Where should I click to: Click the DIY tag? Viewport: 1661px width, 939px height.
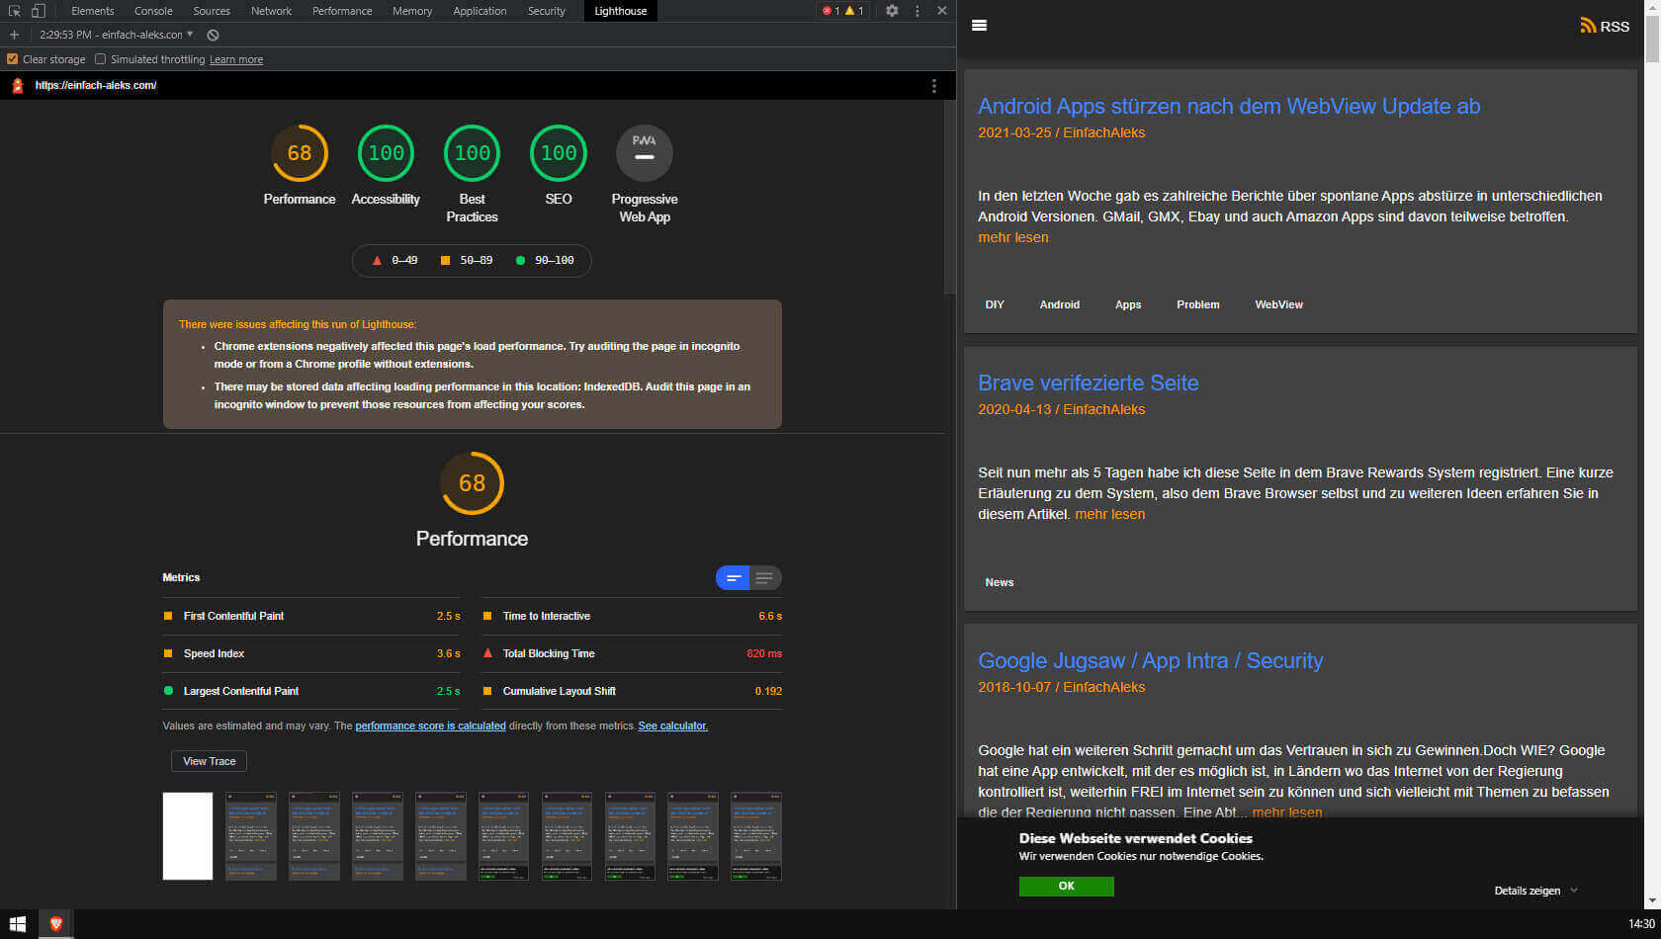[995, 304]
